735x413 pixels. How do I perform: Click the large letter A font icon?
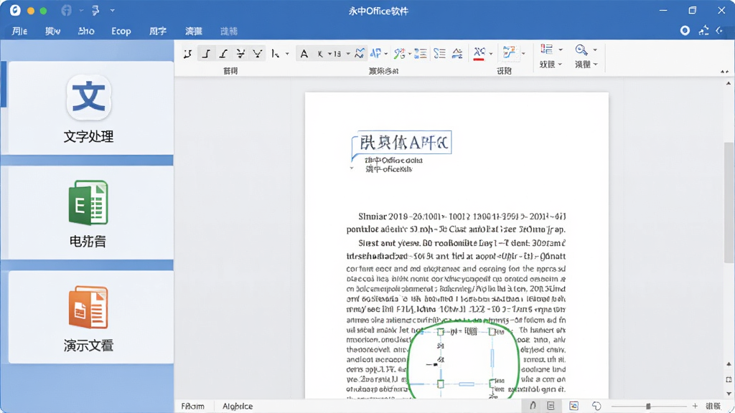click(x=304, y=54)
